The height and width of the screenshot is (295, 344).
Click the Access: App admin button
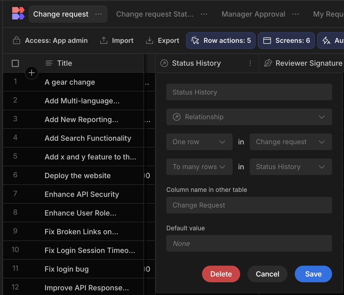(51, 41)
